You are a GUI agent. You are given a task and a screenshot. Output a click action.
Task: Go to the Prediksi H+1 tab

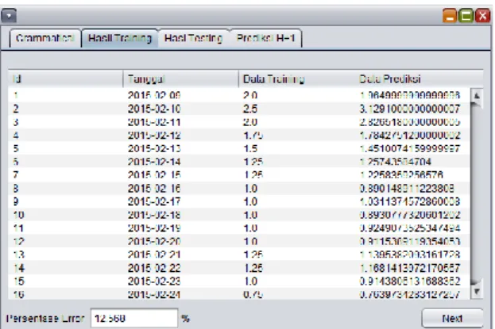coord(266,38)
